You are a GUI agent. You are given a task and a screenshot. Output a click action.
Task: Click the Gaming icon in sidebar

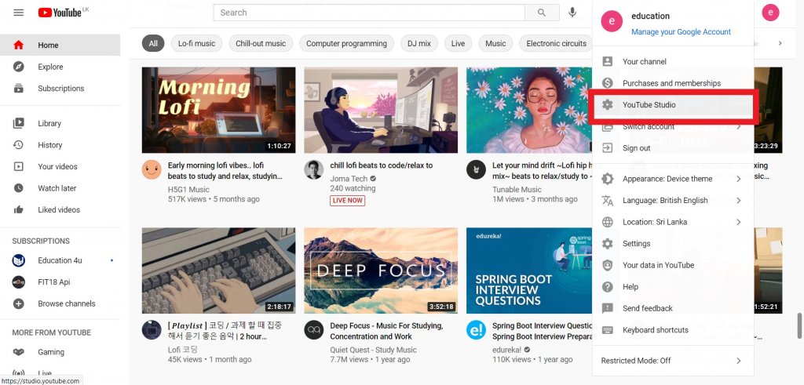click(x=19, y=352)
